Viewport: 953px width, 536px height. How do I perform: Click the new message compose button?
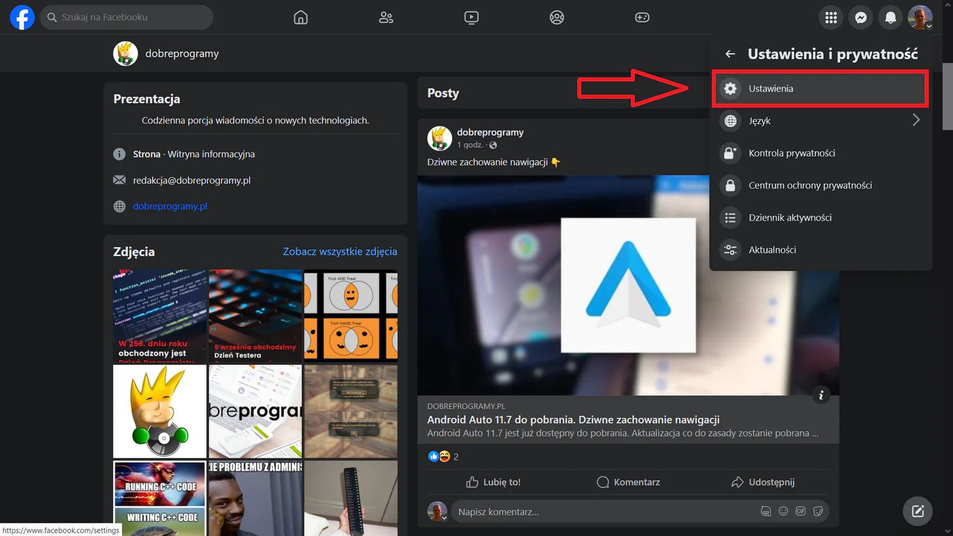click(918, 511)
